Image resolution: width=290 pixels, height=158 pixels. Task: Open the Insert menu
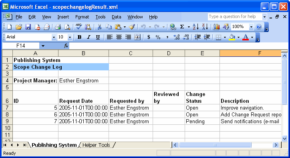click(63, 17)
